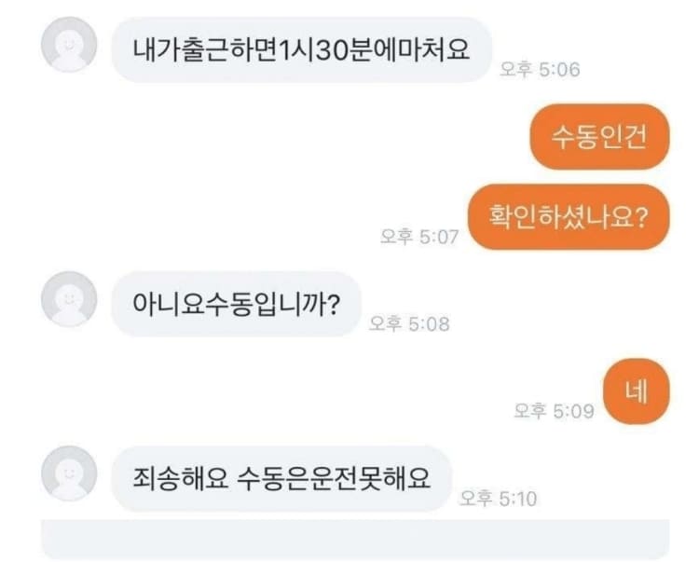Click the 오후 5:07 timestamp
The width and height of the screenshot is (699, 562).
[419, 237]
